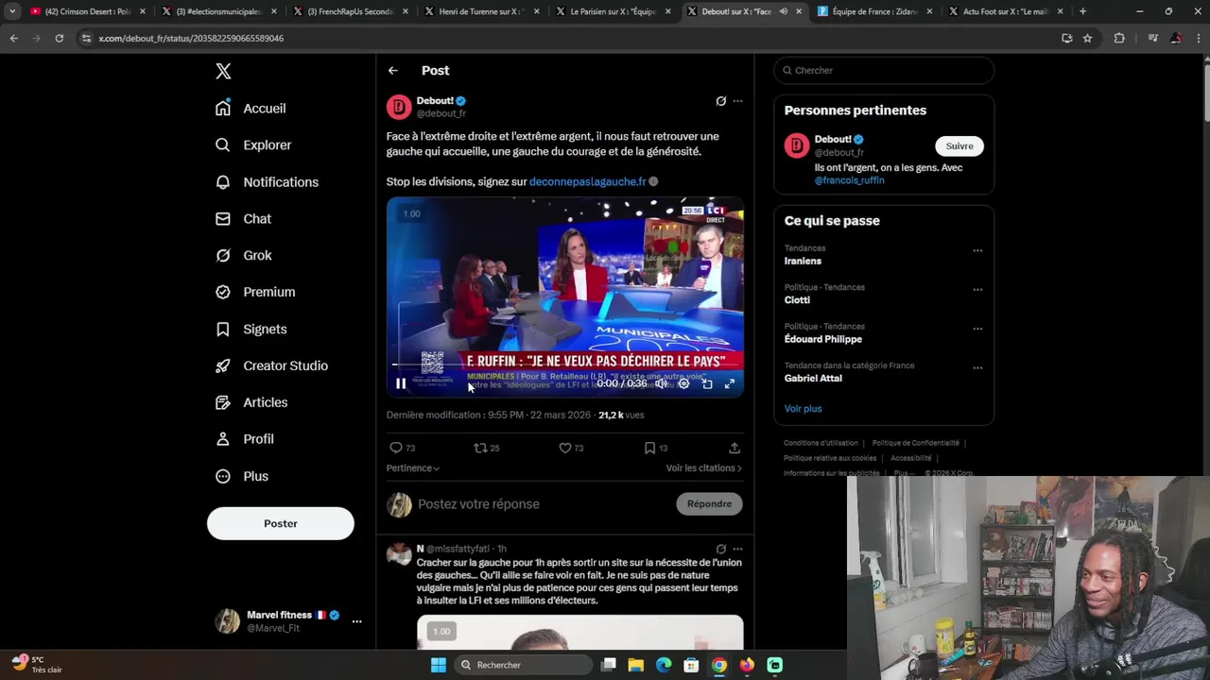The height and width of the screenshot is (680, 1210).
Task: Open Signets bookmarks page
Action: point(251,330)
